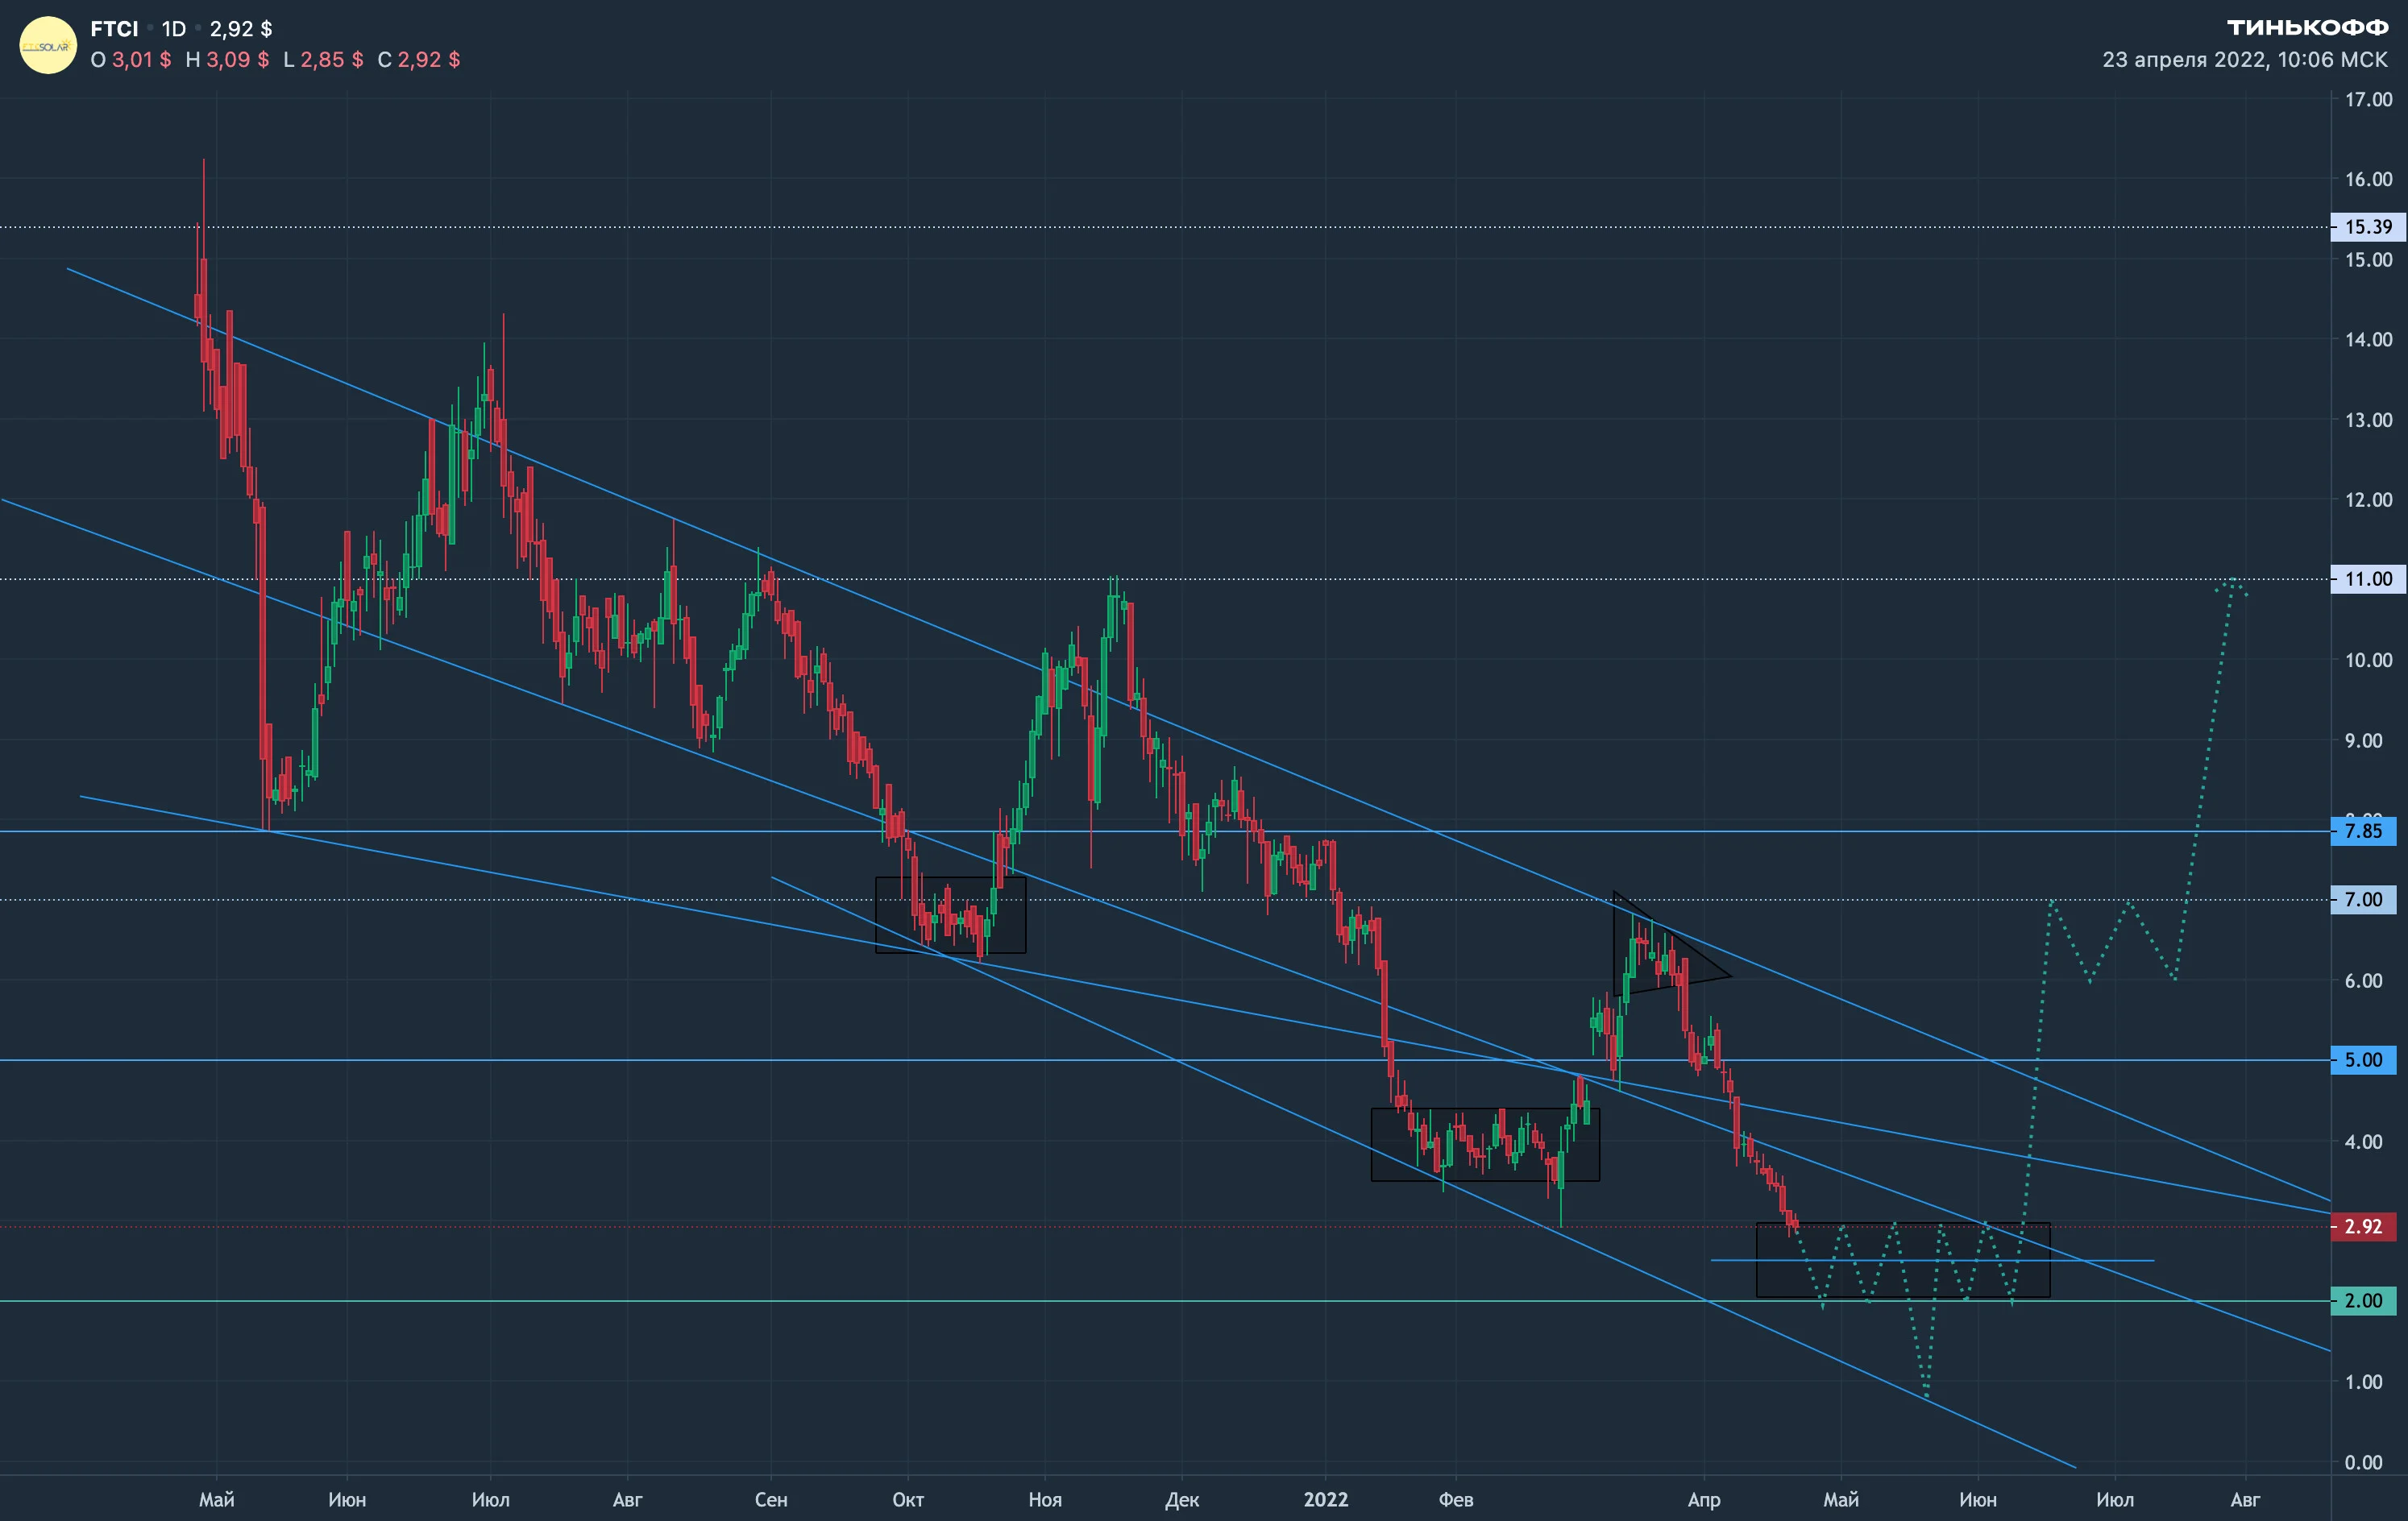This screenshot has height=1521, width=2408.
Task: Click the Сен label on time axis
Action: (771, 1499)
